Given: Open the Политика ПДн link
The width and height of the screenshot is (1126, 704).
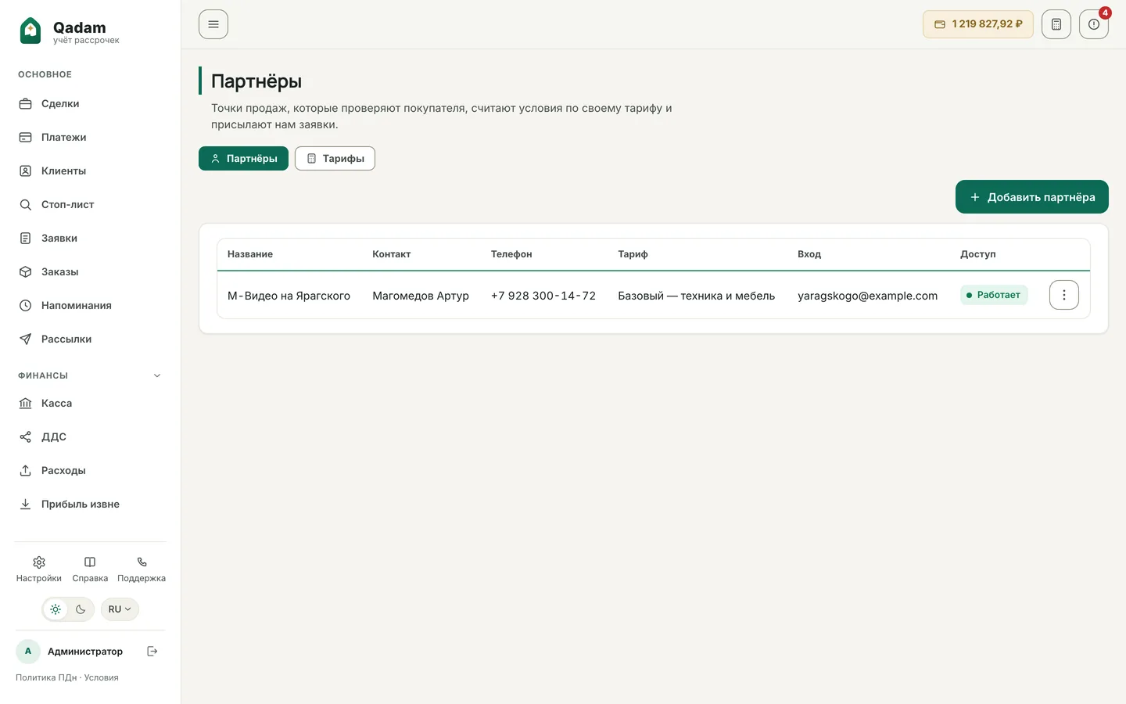Looking at the screenshot, I should click(x=46, y=677).
